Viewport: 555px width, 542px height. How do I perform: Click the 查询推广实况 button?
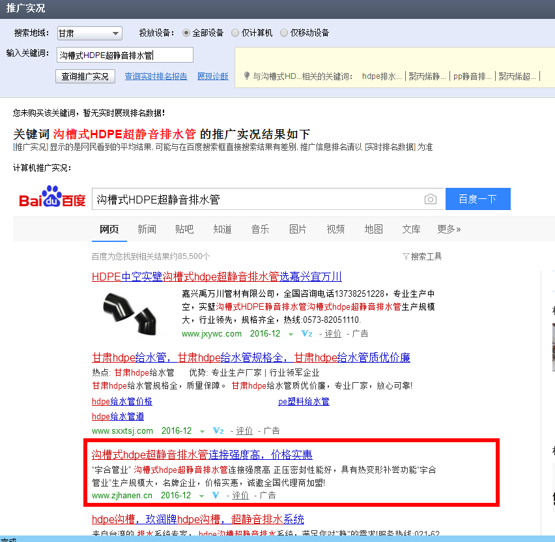(x=85, y=76)
